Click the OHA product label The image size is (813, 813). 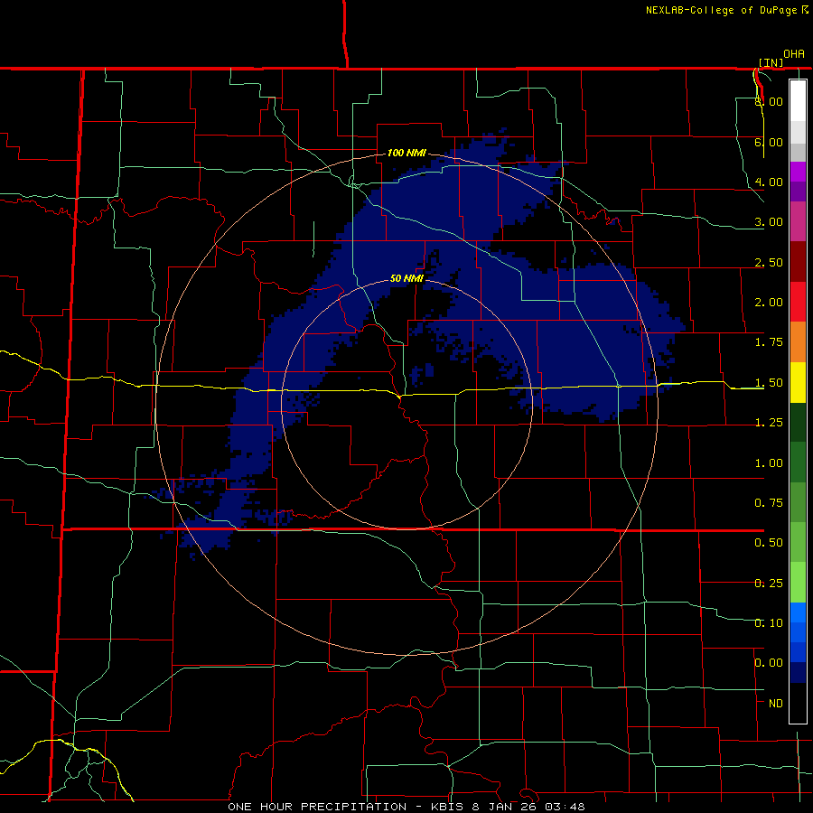click(x=794, y=54)
